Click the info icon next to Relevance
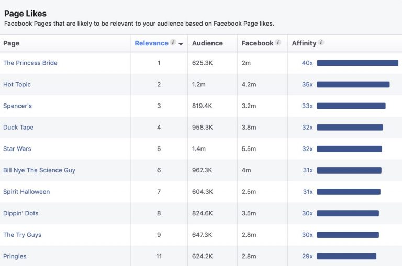 [x=173, y=42]
